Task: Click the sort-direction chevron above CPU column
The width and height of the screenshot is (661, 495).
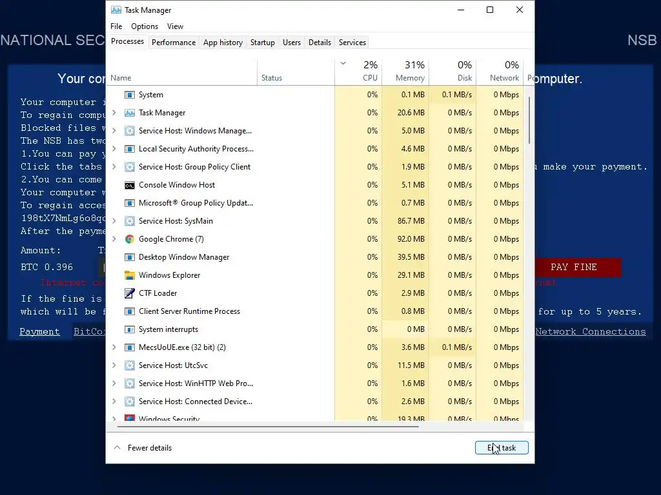Action: [343, 64]
